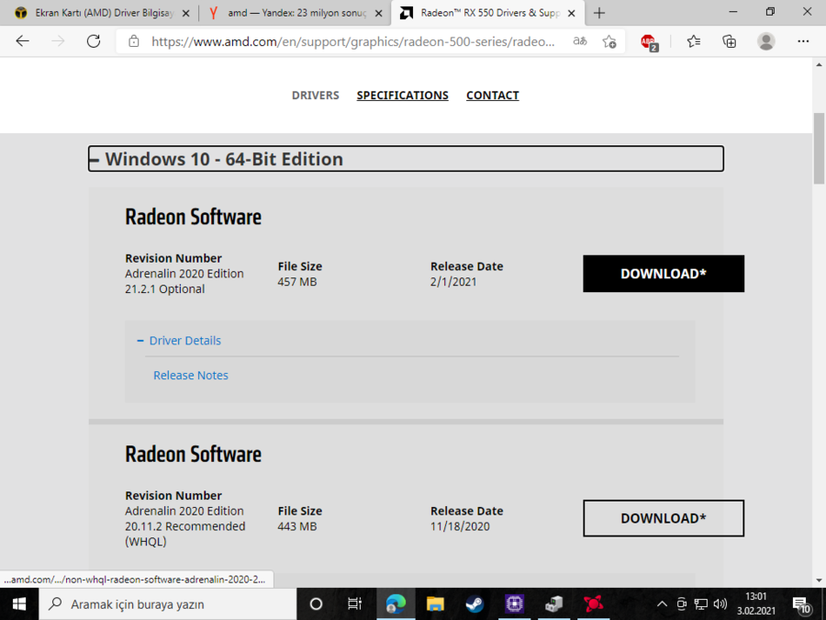The height and width of the screenshot is (620, 826).
Task: Click the '2/1/2021' release date
Action: [x=453, y=282]
